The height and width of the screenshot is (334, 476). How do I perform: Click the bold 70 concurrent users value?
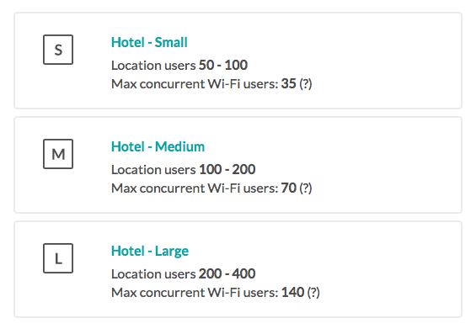(x=289, y=188)
